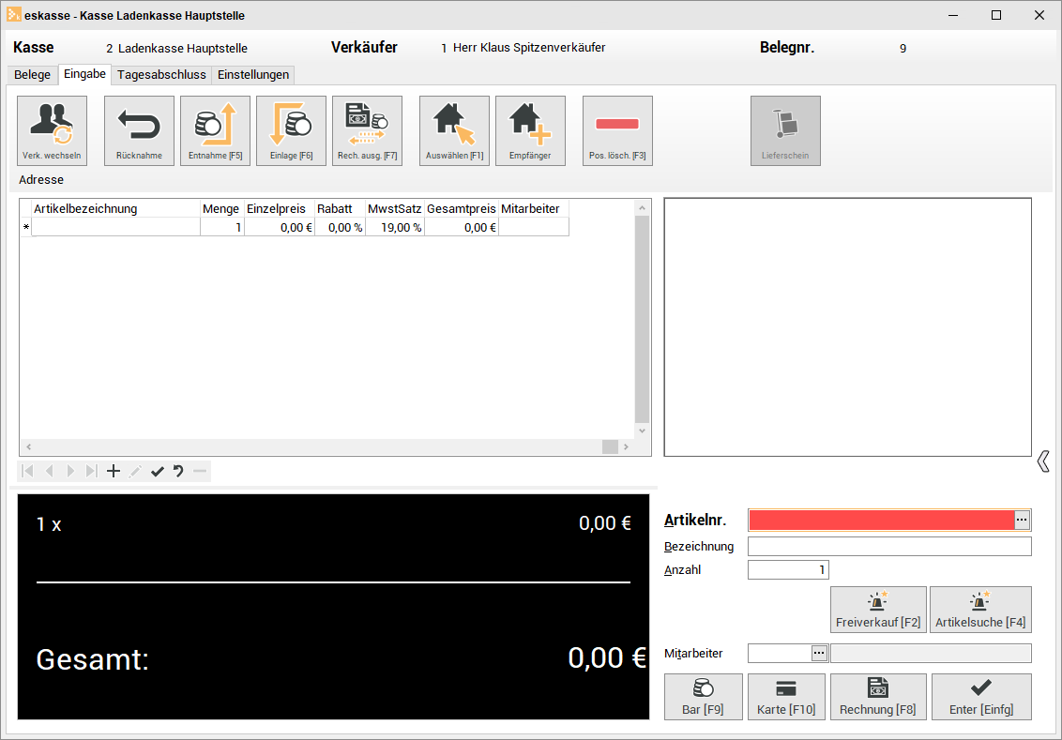Open cash deposit Einlage [F6]
Image resolution: width=1062 pixels, height=740 pixels.
291,130
